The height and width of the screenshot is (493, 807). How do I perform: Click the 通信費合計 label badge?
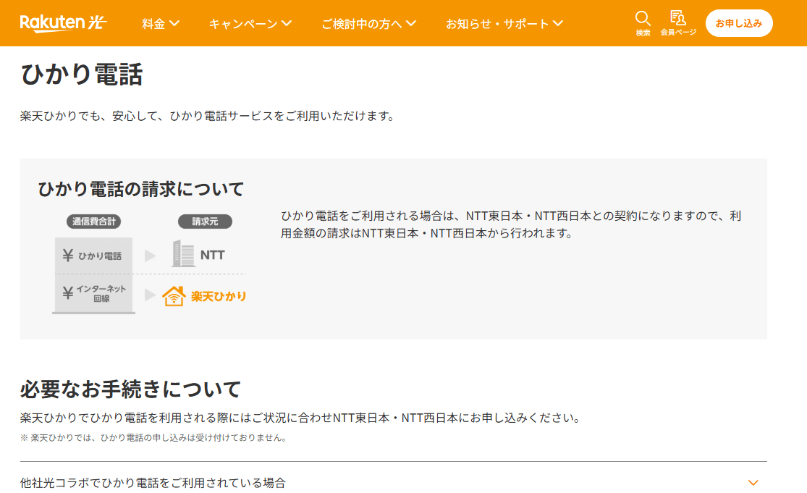click(x=93, y=222)
